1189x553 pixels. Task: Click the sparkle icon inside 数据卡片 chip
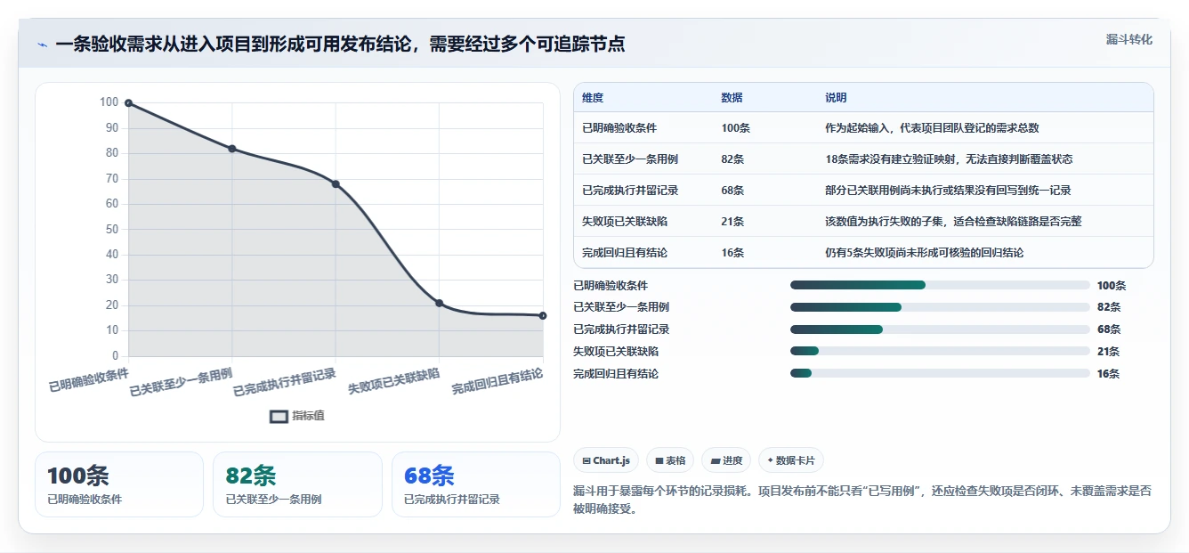(x=771, y=460)
